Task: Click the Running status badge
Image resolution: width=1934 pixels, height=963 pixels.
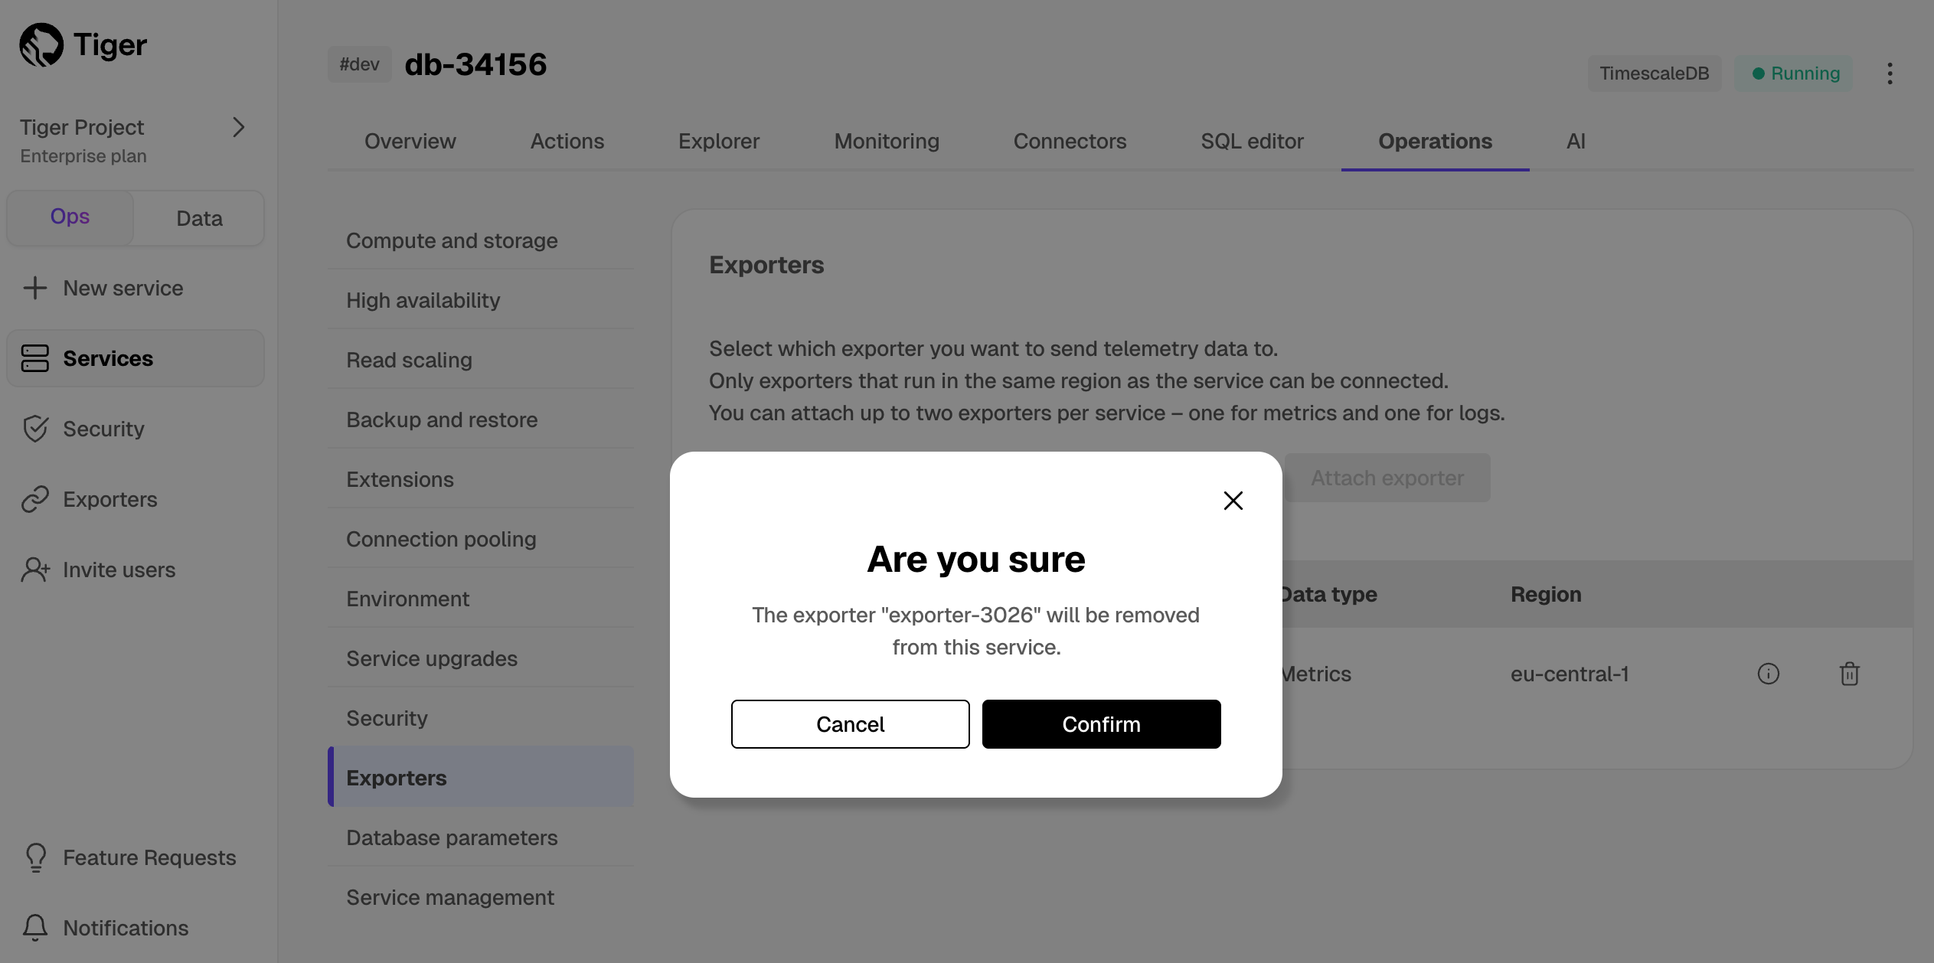Action: [1794, 73]
